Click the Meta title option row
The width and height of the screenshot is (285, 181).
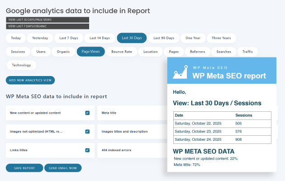[x=131, y=113]
